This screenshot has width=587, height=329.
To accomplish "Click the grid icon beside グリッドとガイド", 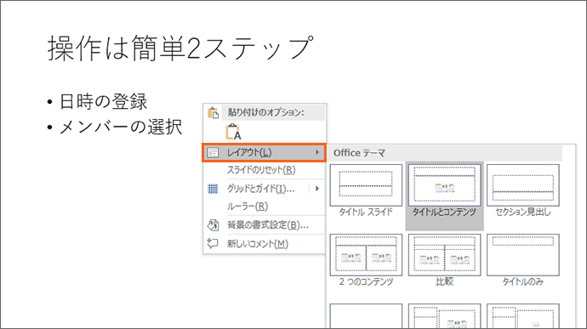I will 213,189.
